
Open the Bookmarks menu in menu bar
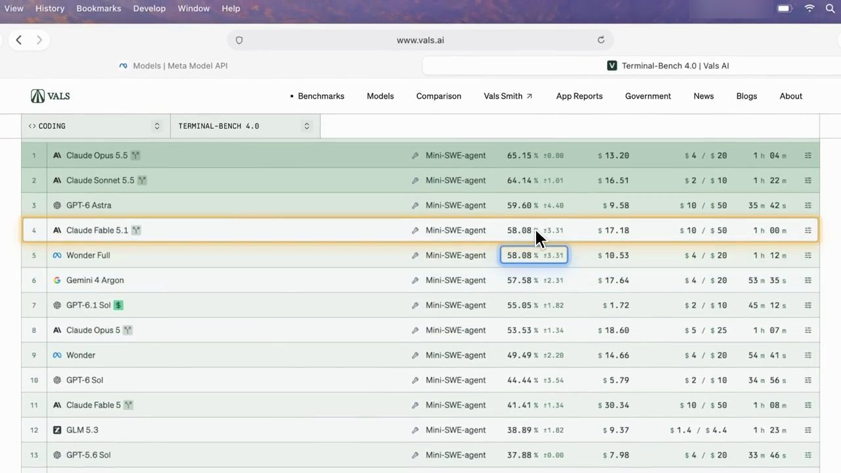(99, 9)
